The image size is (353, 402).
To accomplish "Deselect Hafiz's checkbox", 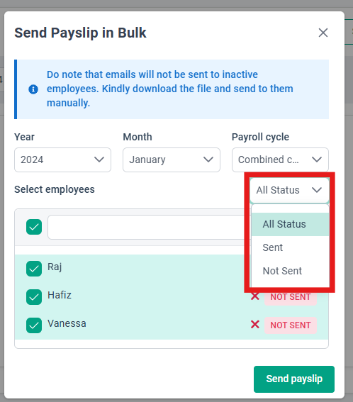I will tap(34, 297).
